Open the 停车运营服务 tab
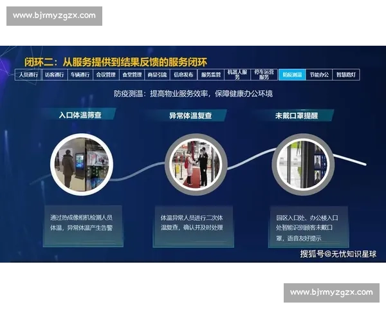386x309 pixels. coord(264,75)
